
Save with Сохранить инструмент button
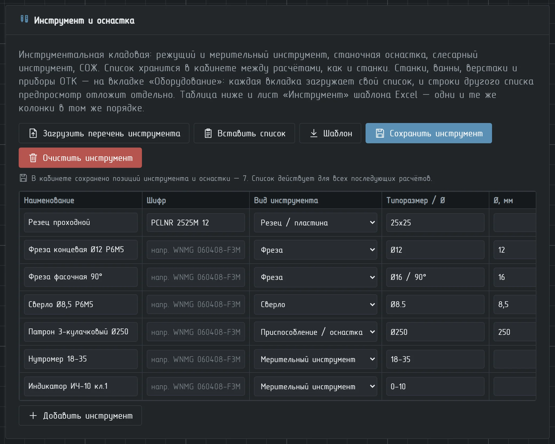[429, 133]
